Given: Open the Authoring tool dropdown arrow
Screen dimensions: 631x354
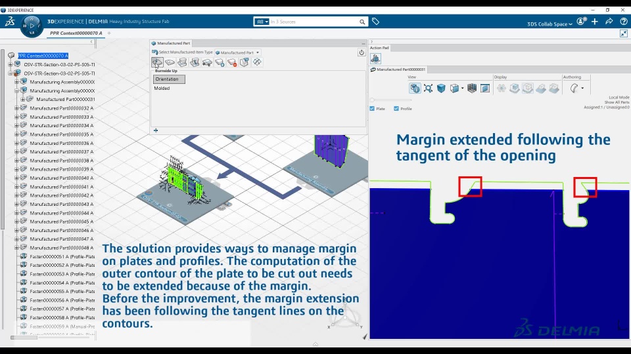Looking at the screenshot, I should [x=582, y=88].
